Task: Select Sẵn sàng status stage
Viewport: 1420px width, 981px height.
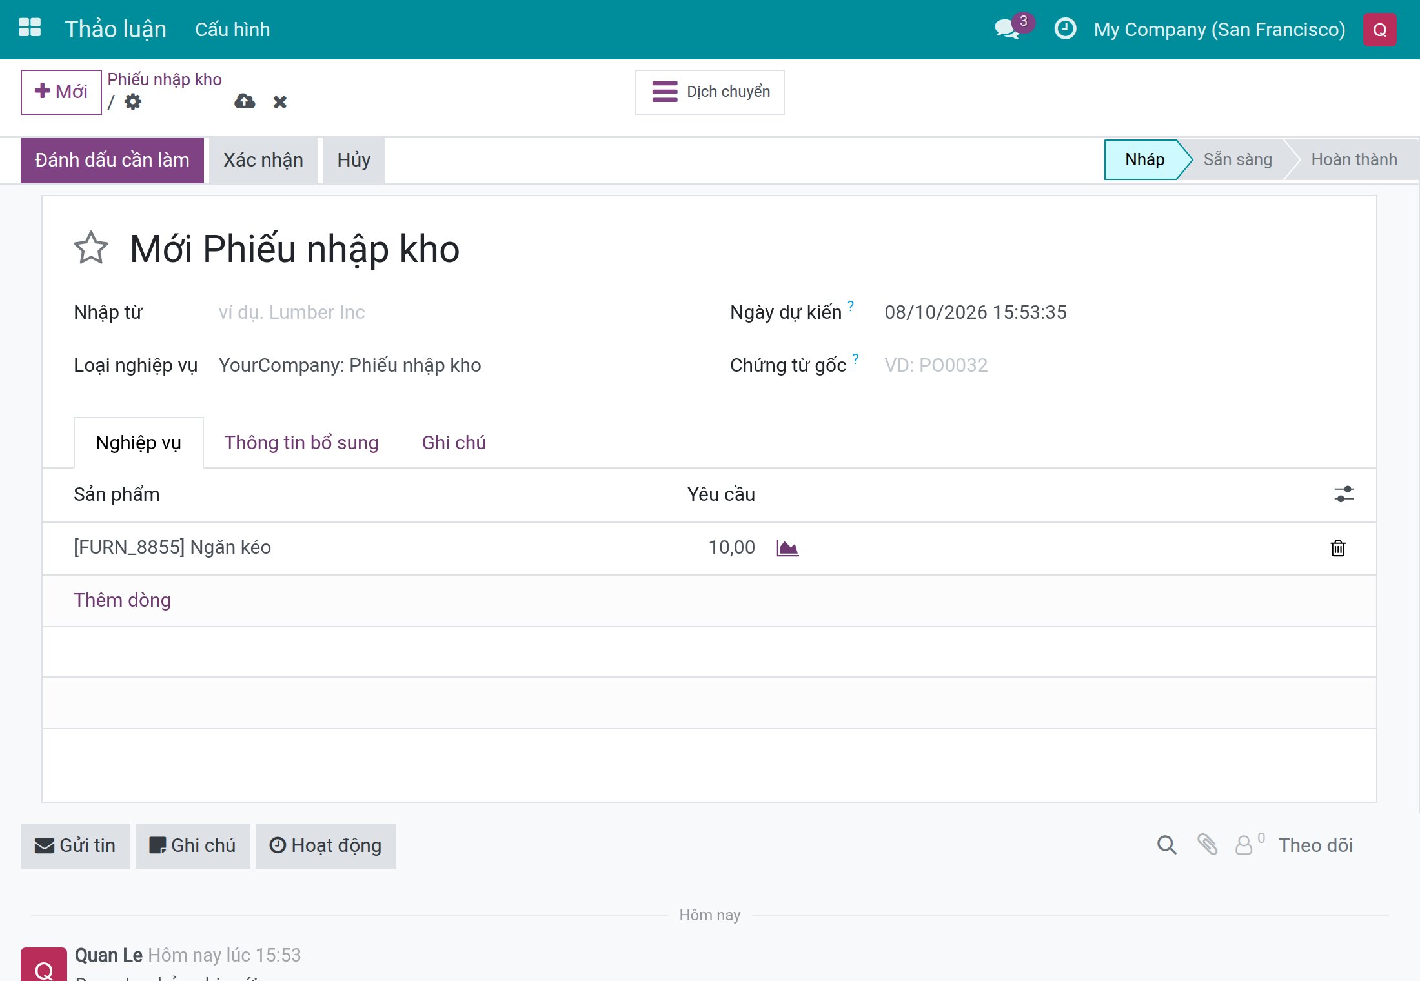Action: [1238, 159]
